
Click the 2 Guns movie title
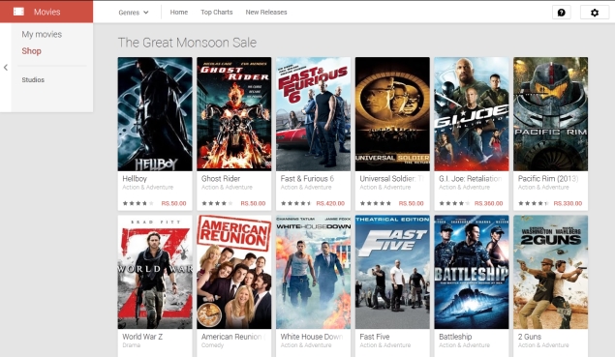[530, 337]
